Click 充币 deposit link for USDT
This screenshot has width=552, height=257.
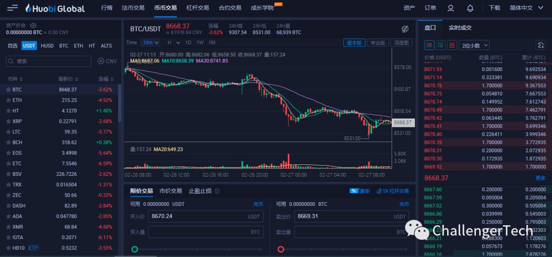(x=258, y=204)
